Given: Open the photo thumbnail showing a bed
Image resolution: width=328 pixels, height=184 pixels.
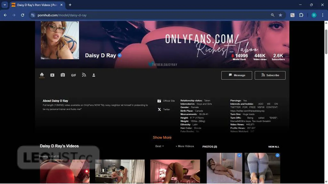Looking at the screenshot, I should point(225,168).
